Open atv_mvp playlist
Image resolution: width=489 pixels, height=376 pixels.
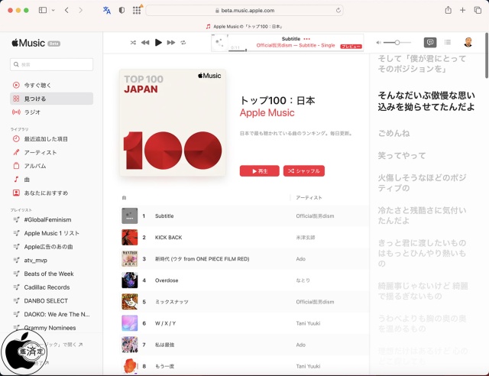[51, 261]
